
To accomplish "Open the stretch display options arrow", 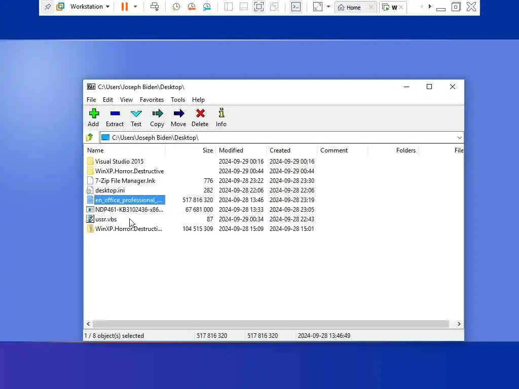I will coord(328,7).
